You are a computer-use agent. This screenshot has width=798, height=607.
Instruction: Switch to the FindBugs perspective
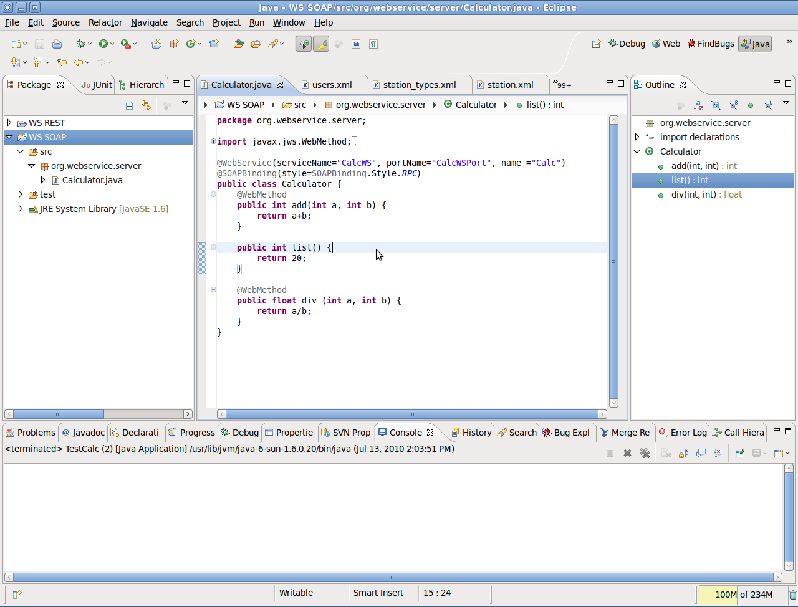click(711, 44)
